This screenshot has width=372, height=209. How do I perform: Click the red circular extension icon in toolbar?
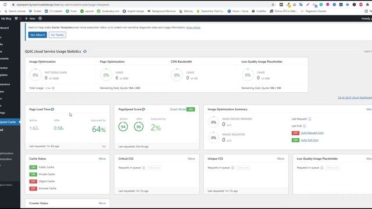361,5
